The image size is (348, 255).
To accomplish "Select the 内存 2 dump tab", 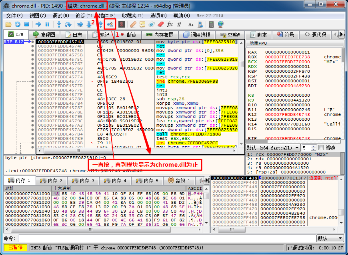I will (51, 181).
